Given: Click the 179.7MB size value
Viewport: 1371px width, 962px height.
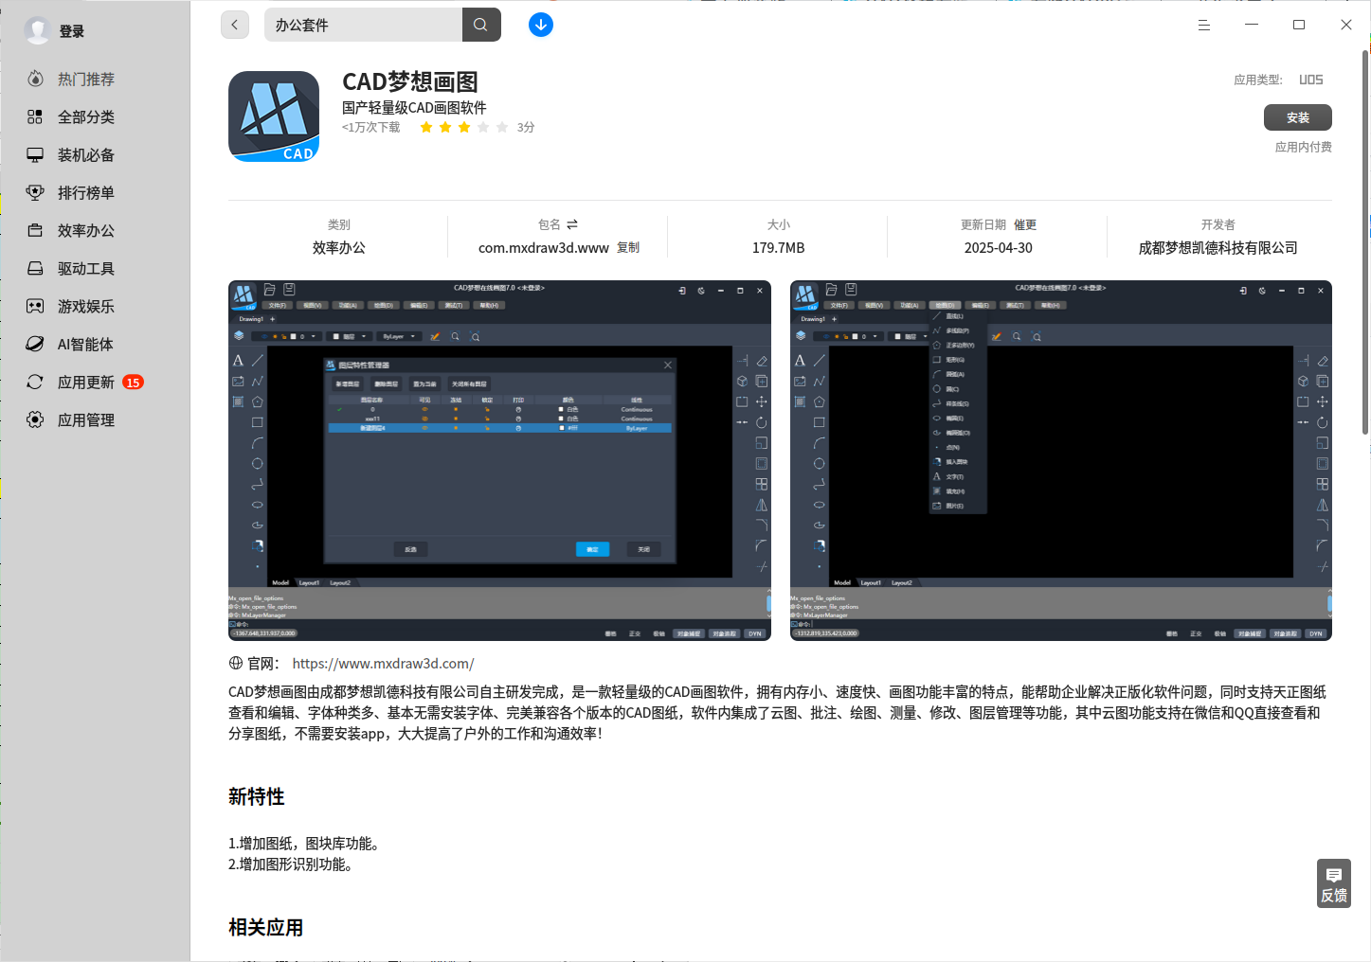Looking at the screenshot, I should point(779,248).
